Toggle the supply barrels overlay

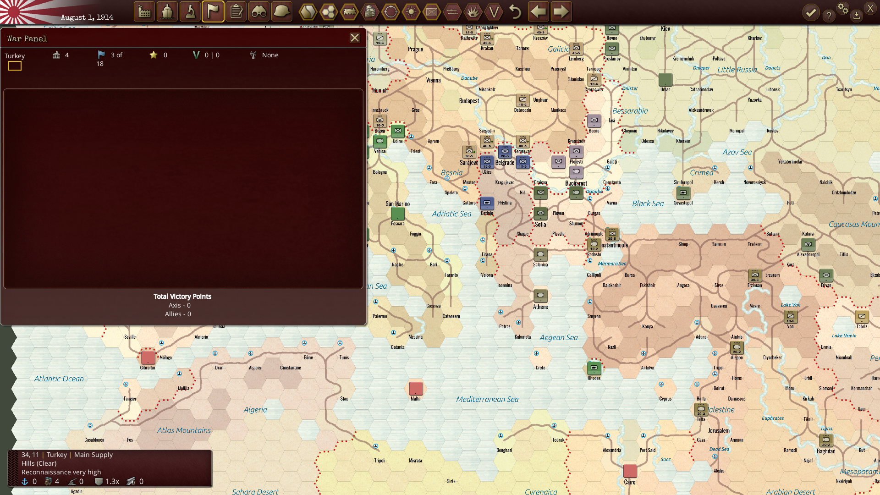click(x=370, y=12)
